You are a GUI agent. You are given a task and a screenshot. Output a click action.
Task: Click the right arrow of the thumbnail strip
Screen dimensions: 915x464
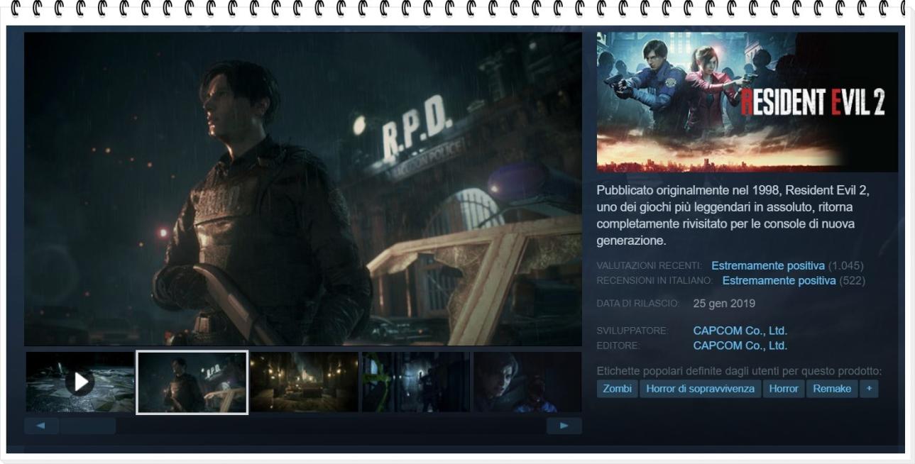click(564, 426)
